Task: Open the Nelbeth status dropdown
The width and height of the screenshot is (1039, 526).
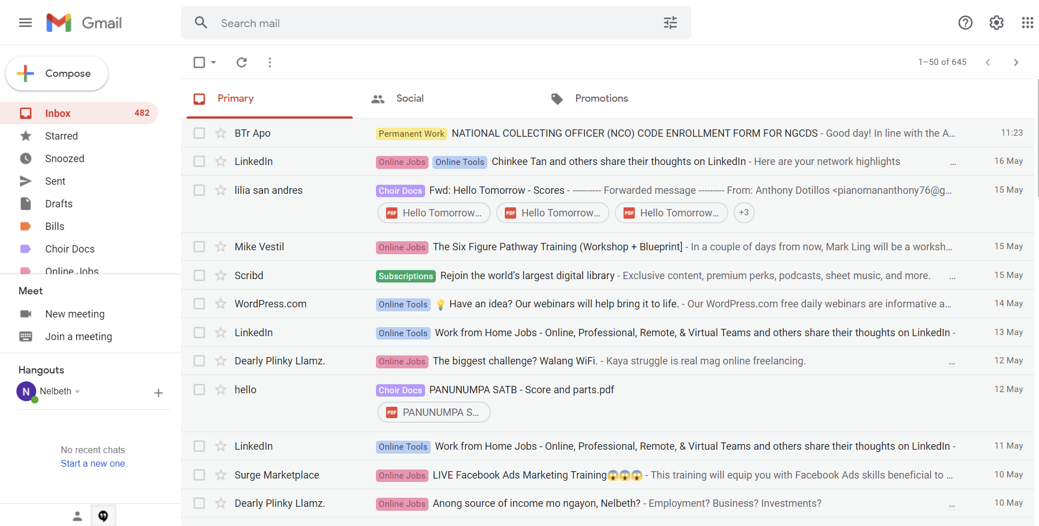Action: click(77, 392)
